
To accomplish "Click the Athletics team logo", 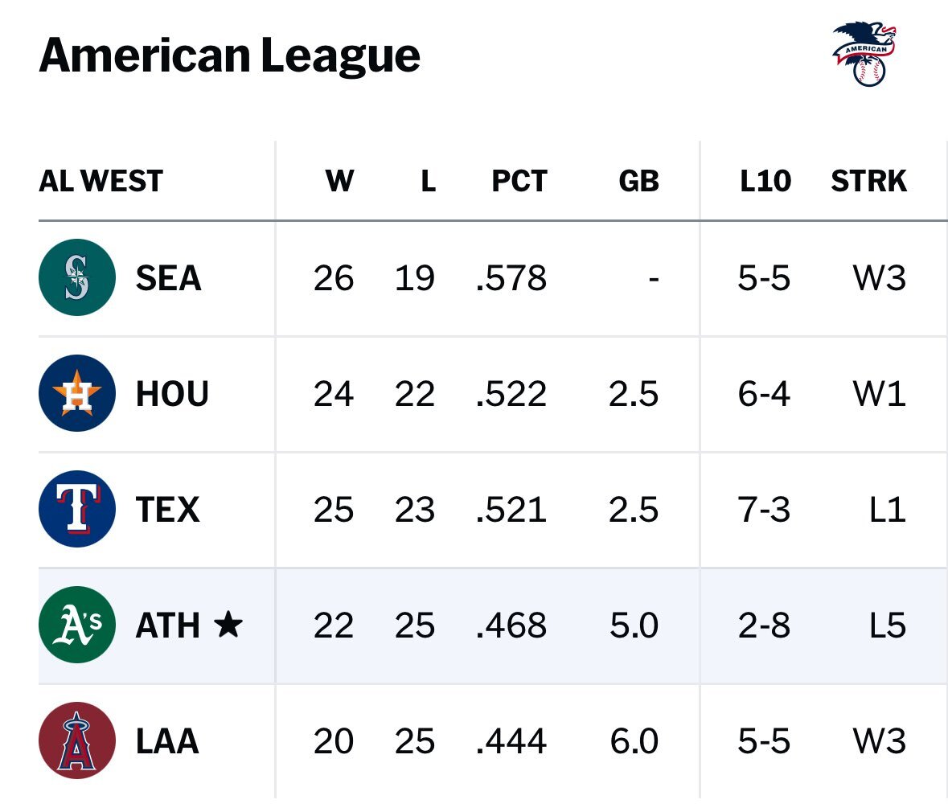I will pyautogui.click(x=77, y=625).
